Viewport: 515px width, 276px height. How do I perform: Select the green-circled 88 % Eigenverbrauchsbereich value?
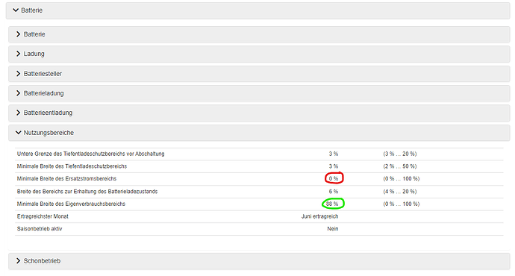(332, 204)
